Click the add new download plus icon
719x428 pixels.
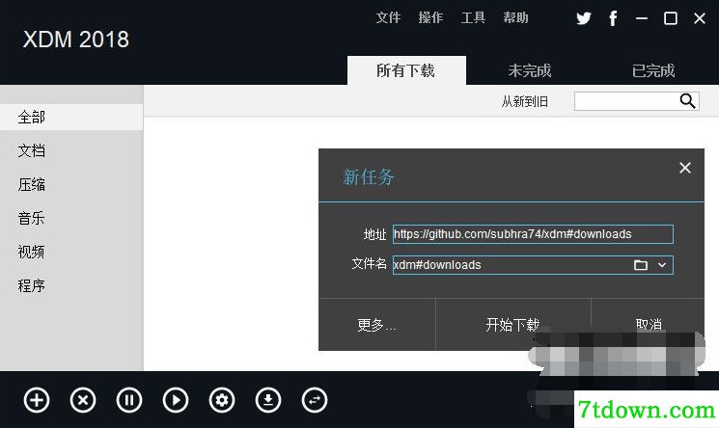[37, 400]
